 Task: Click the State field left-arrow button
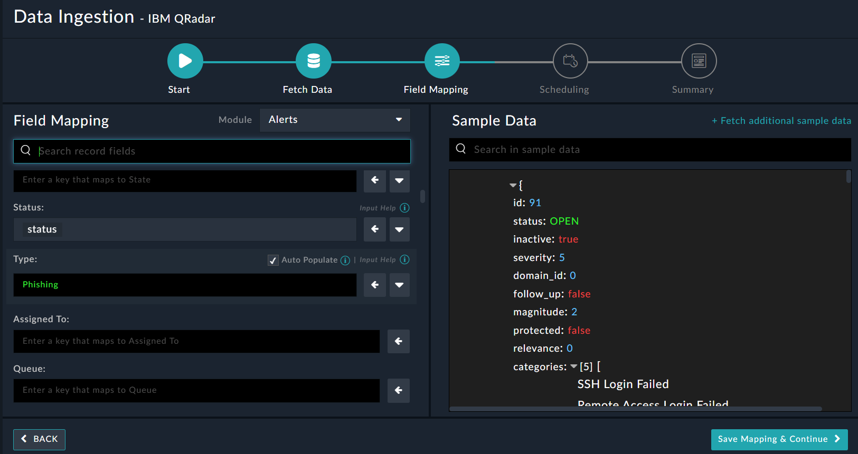[x=375, y=180]
